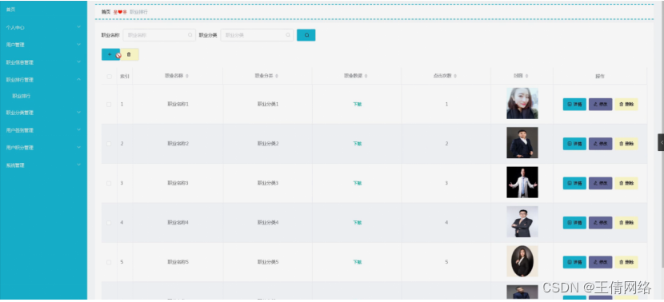Check the checkbox for row 2
The height and width of the screenshot is (302, 664).
point(109,144)
